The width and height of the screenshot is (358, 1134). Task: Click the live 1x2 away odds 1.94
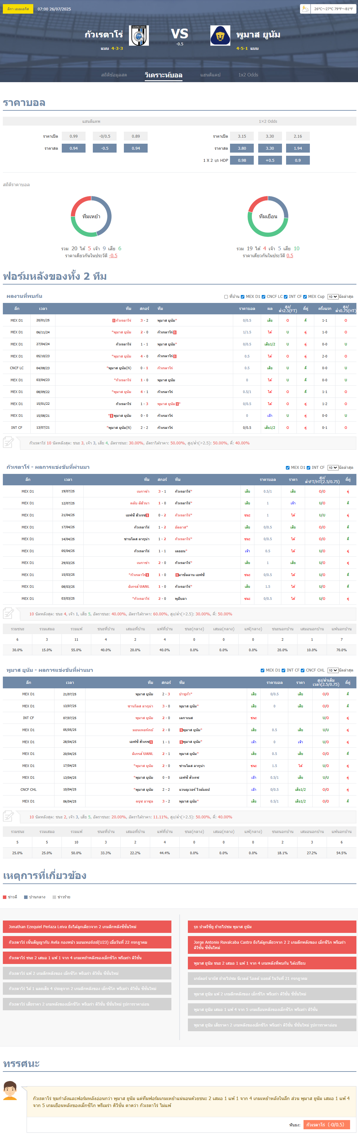click(x=298, y=148)
